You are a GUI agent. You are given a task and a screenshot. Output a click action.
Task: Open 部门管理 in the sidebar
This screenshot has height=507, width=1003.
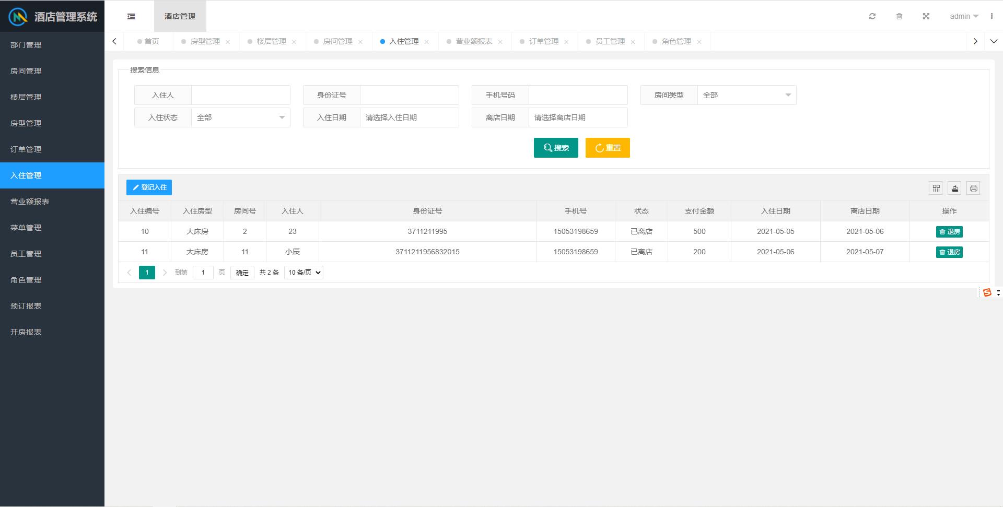52,45
